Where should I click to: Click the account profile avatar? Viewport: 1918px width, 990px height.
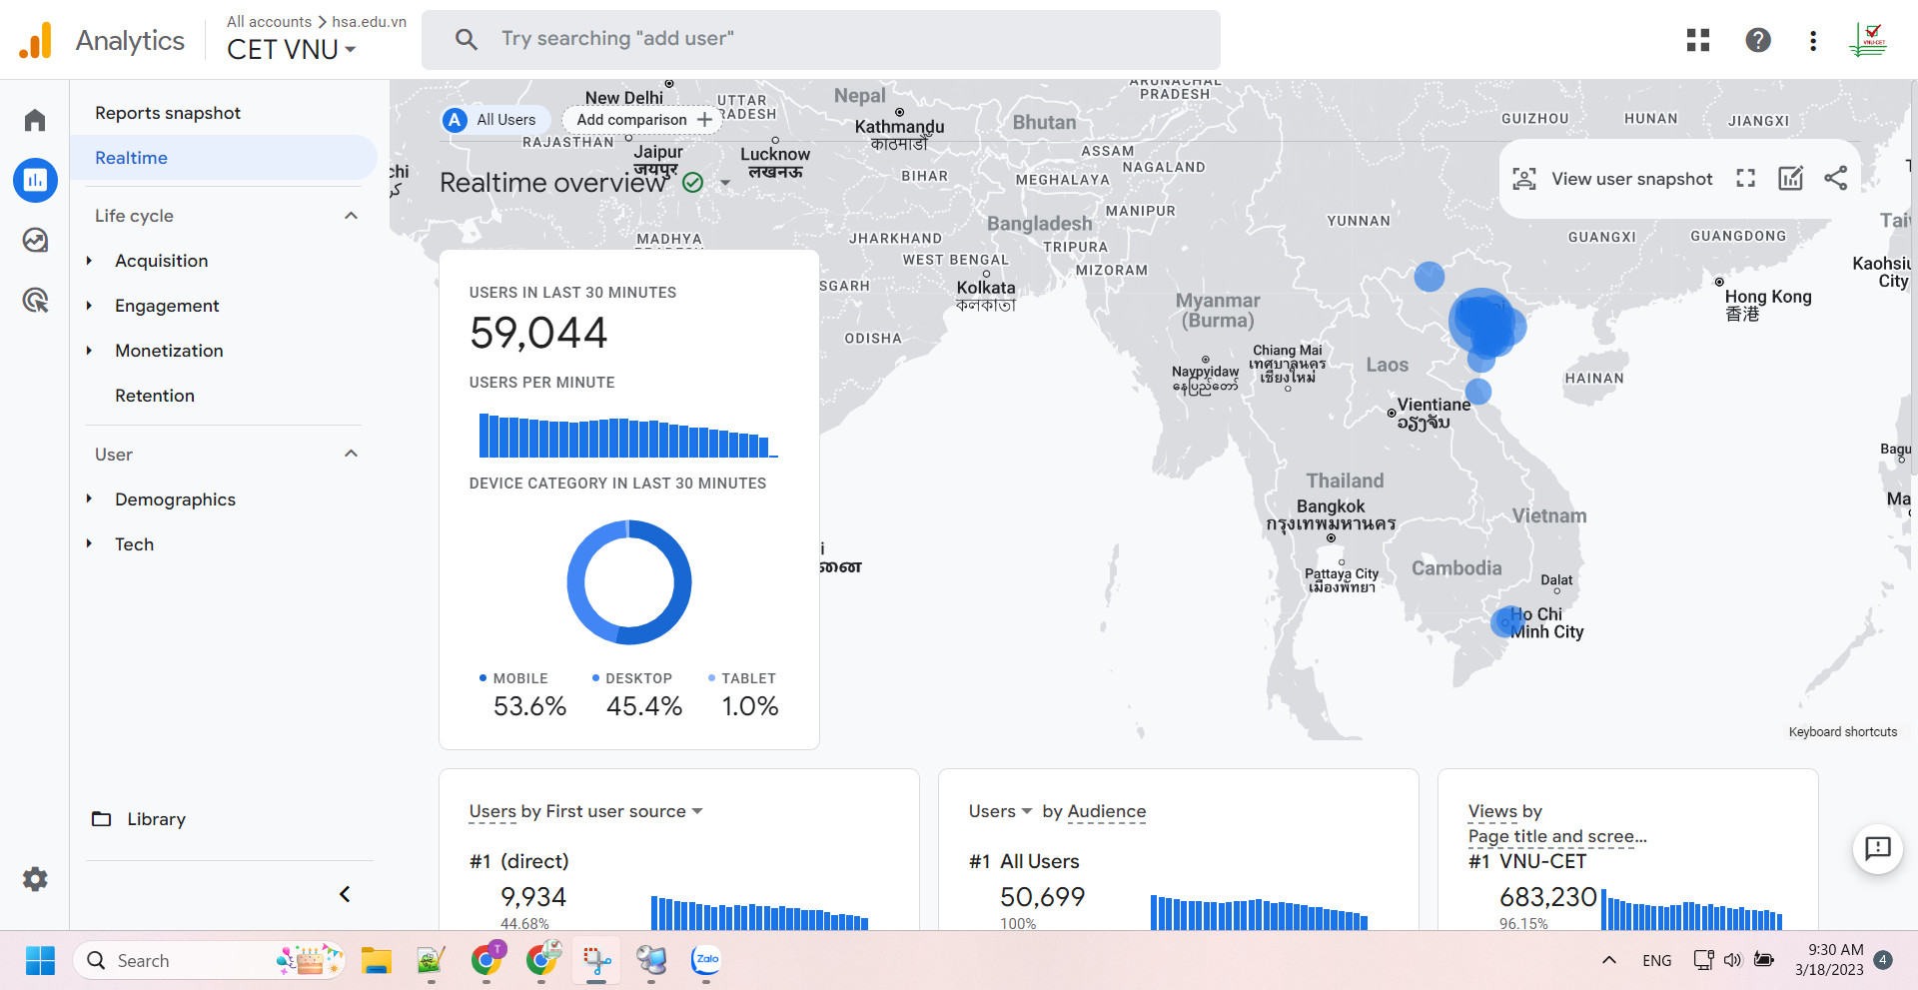(1868, 40)
